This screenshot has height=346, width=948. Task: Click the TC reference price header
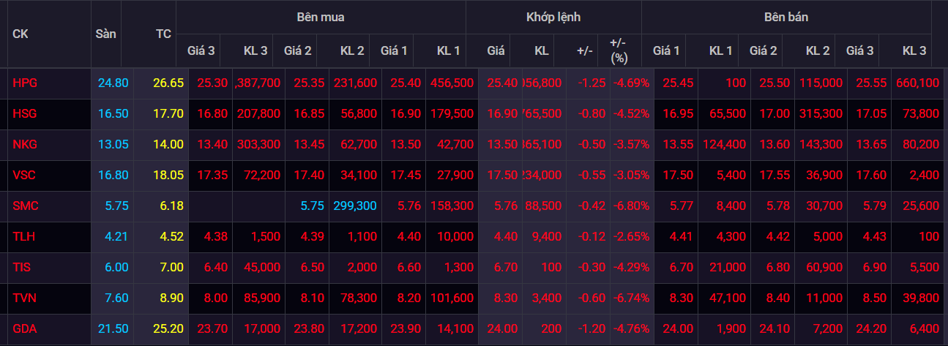pos(163,34)
